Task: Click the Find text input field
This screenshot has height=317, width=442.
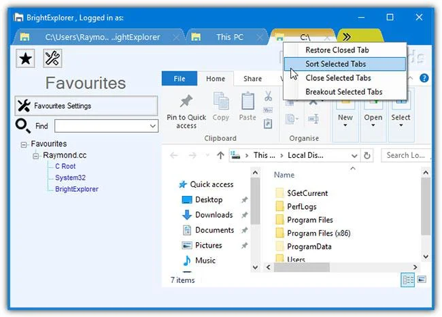Action: point(102,126)
